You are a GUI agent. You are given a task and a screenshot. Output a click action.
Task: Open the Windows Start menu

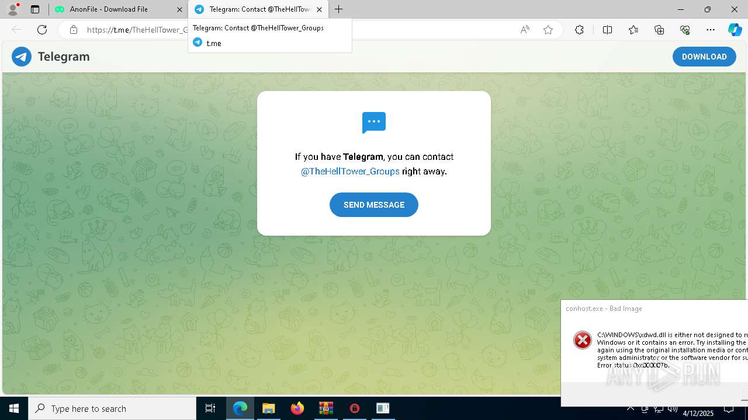click(14, 408)
